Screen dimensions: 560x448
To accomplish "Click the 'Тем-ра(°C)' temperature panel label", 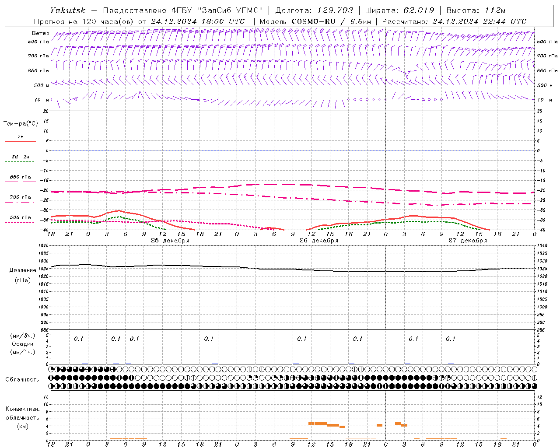I will click(21, 124).
